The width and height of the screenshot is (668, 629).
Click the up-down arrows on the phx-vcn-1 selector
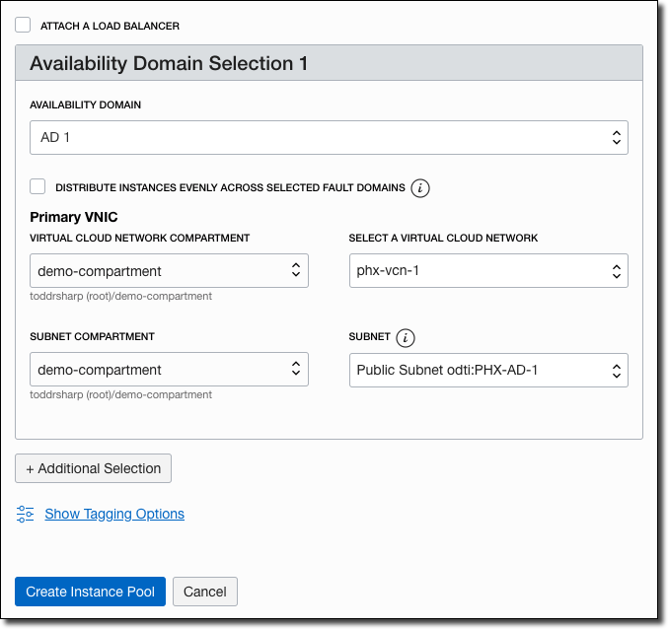point(616,270)
